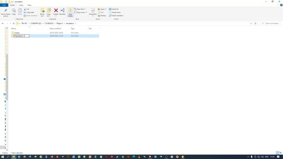The image size is (283, 159).
Task: Click Cut in the Clipboard group
Action: tap(27, 9)
